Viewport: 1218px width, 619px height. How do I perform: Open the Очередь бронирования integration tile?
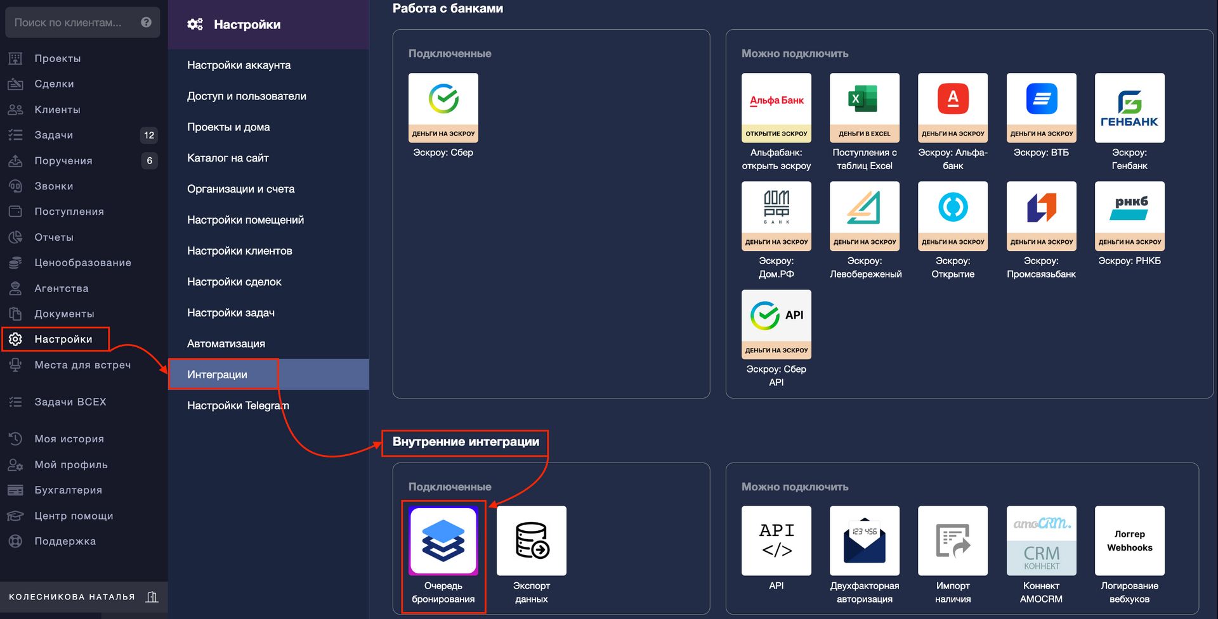(x=443, y=541)
